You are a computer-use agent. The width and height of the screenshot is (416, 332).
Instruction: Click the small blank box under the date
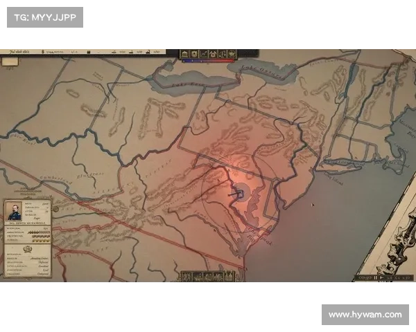click(10, 61)
